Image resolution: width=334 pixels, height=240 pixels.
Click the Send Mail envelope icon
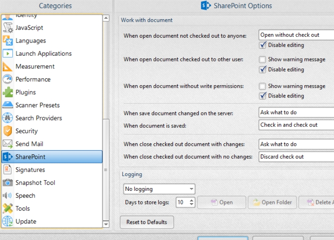pyautogui.click(x=8, y=144)
